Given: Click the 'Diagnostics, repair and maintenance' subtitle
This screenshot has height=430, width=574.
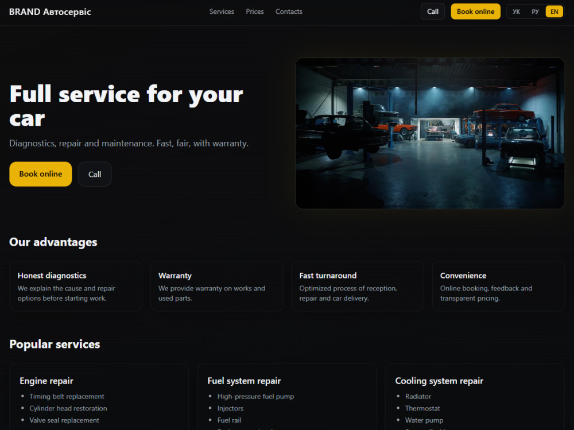Looking at the screenshot, I should [129, 143].
